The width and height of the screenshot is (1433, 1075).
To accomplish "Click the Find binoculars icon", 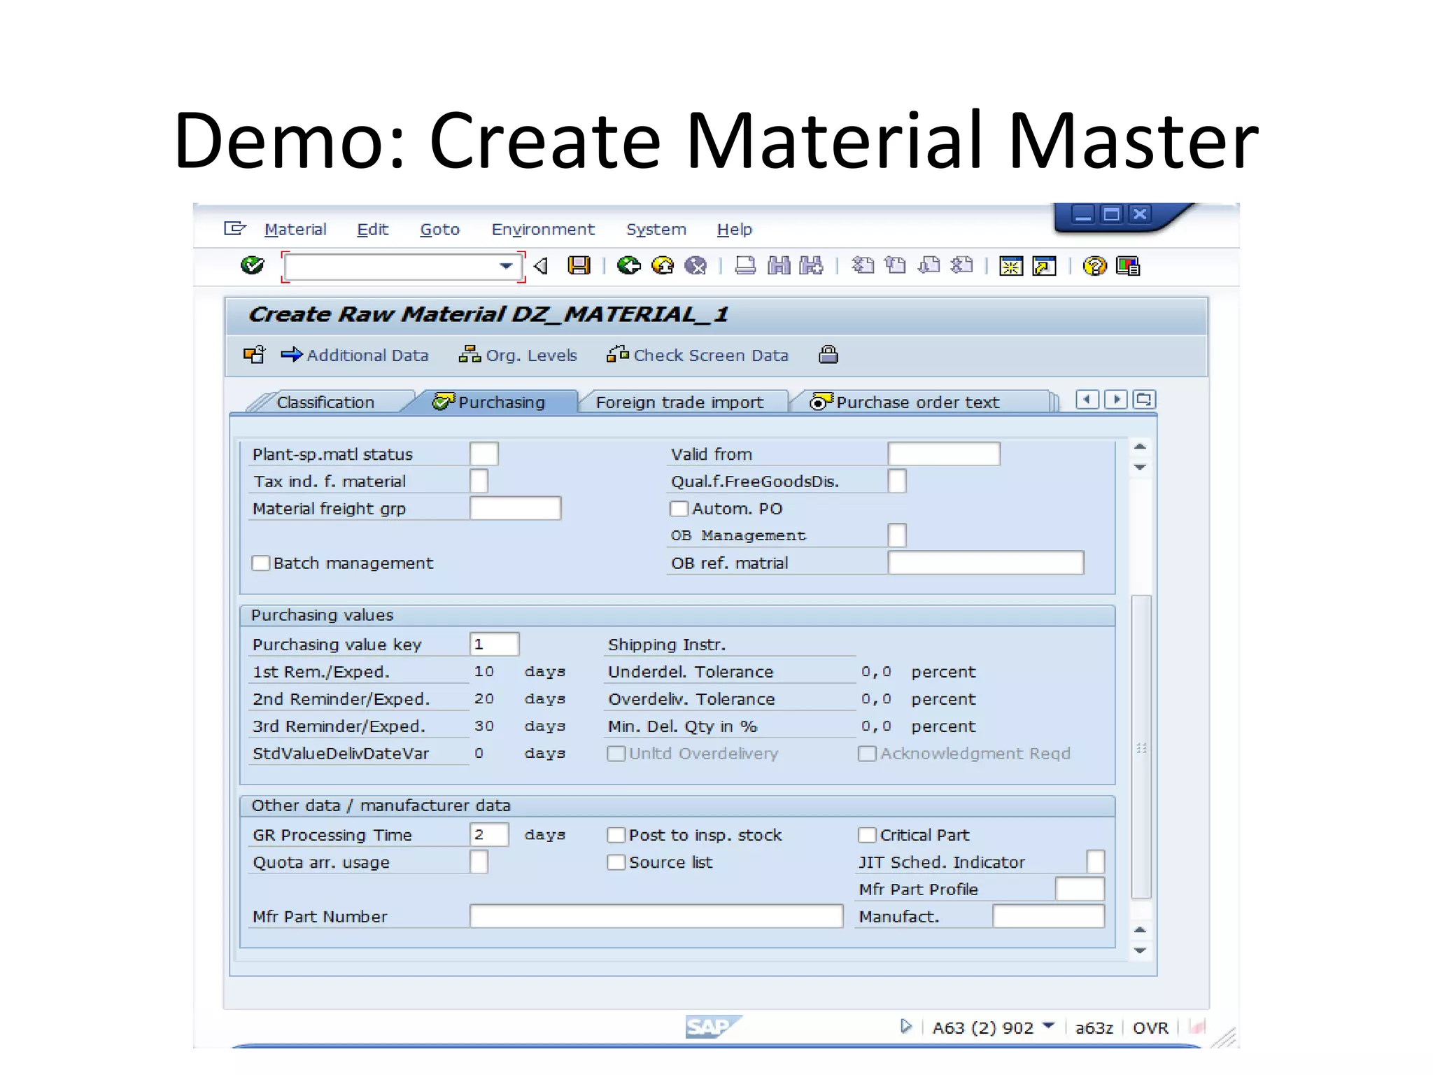I will click(x=779, y=266).
